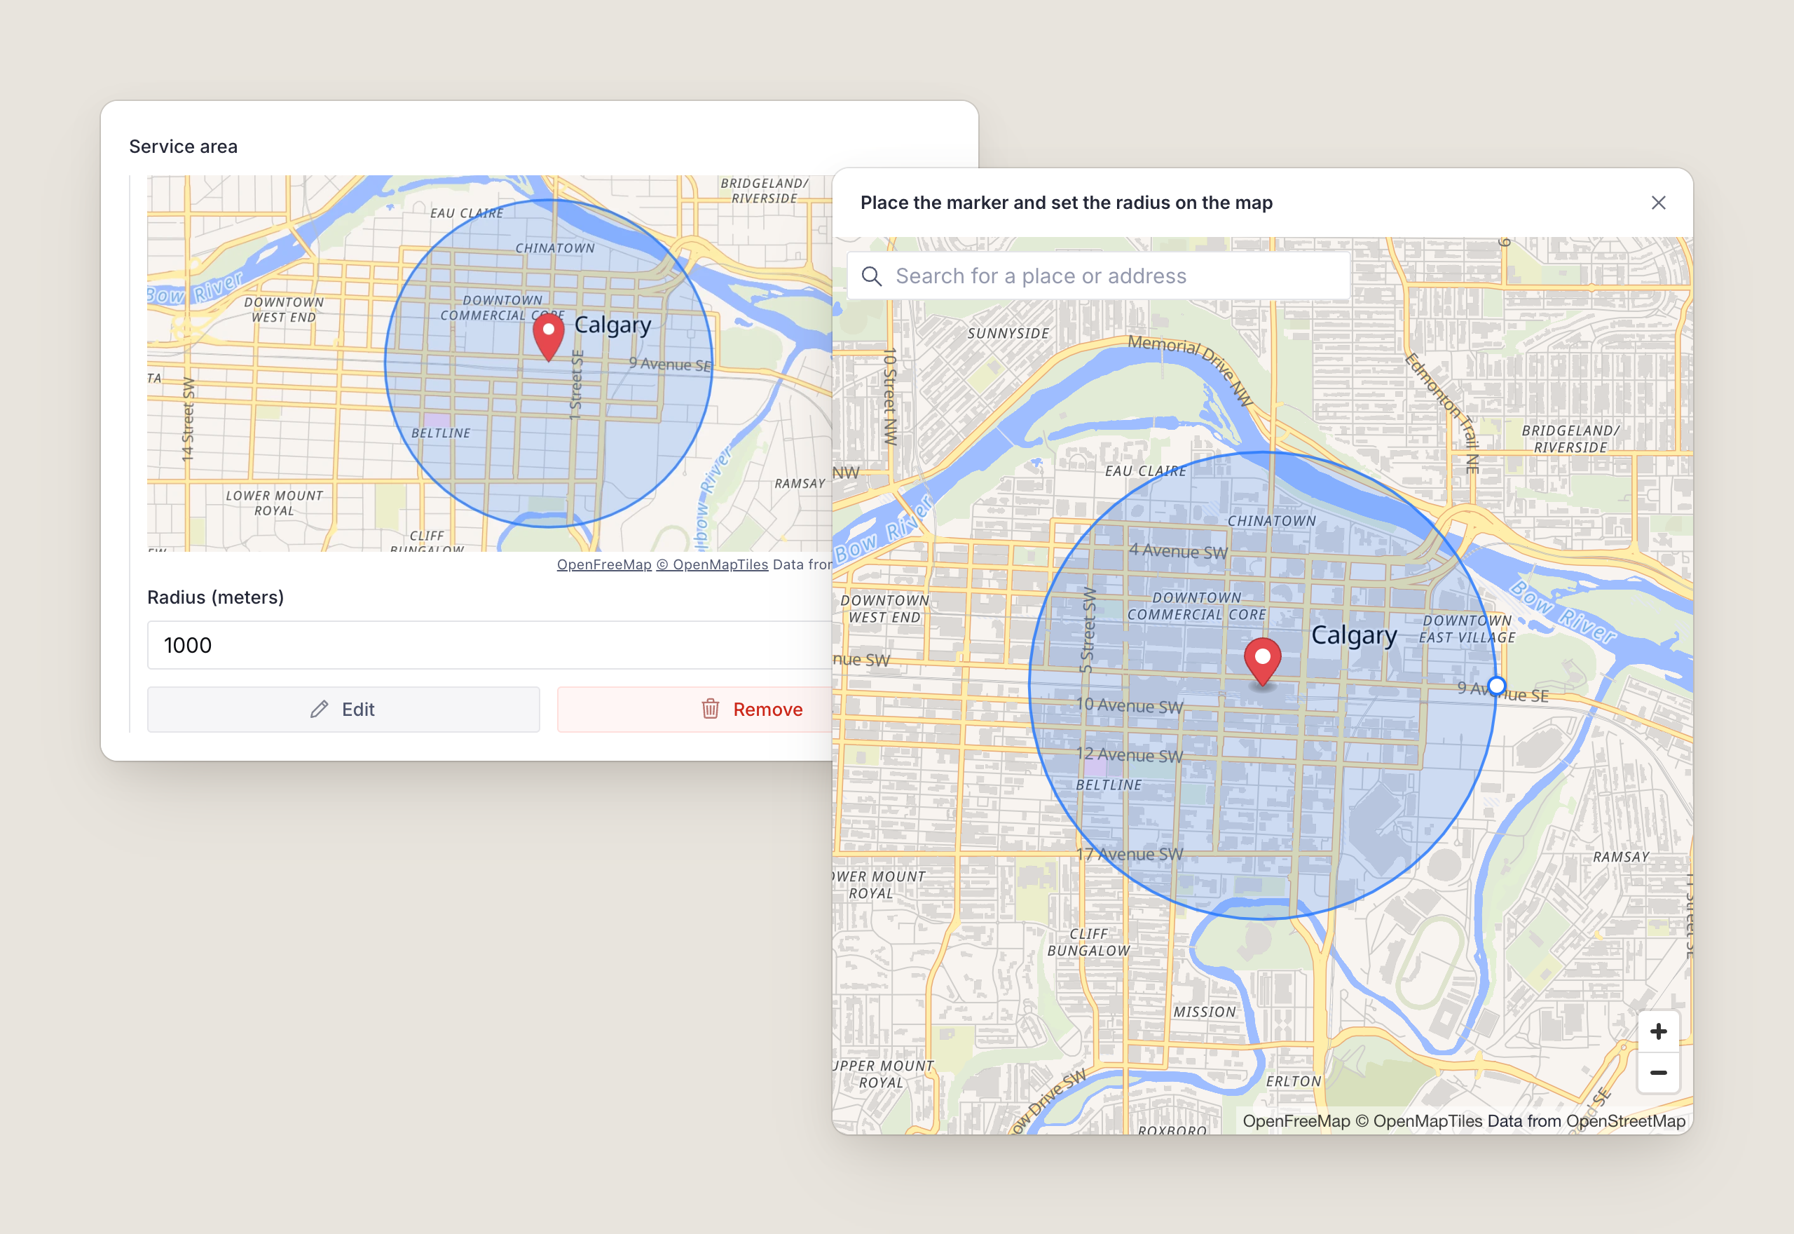Click the 4 Avenue SW street label

pos(1178,551)
